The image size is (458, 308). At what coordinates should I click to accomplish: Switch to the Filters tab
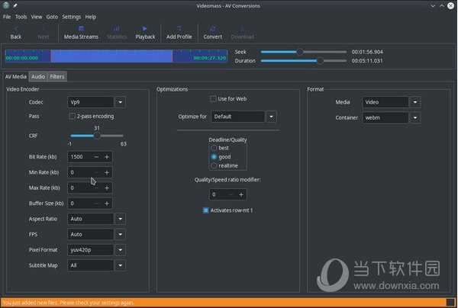[x=57, y=77]
